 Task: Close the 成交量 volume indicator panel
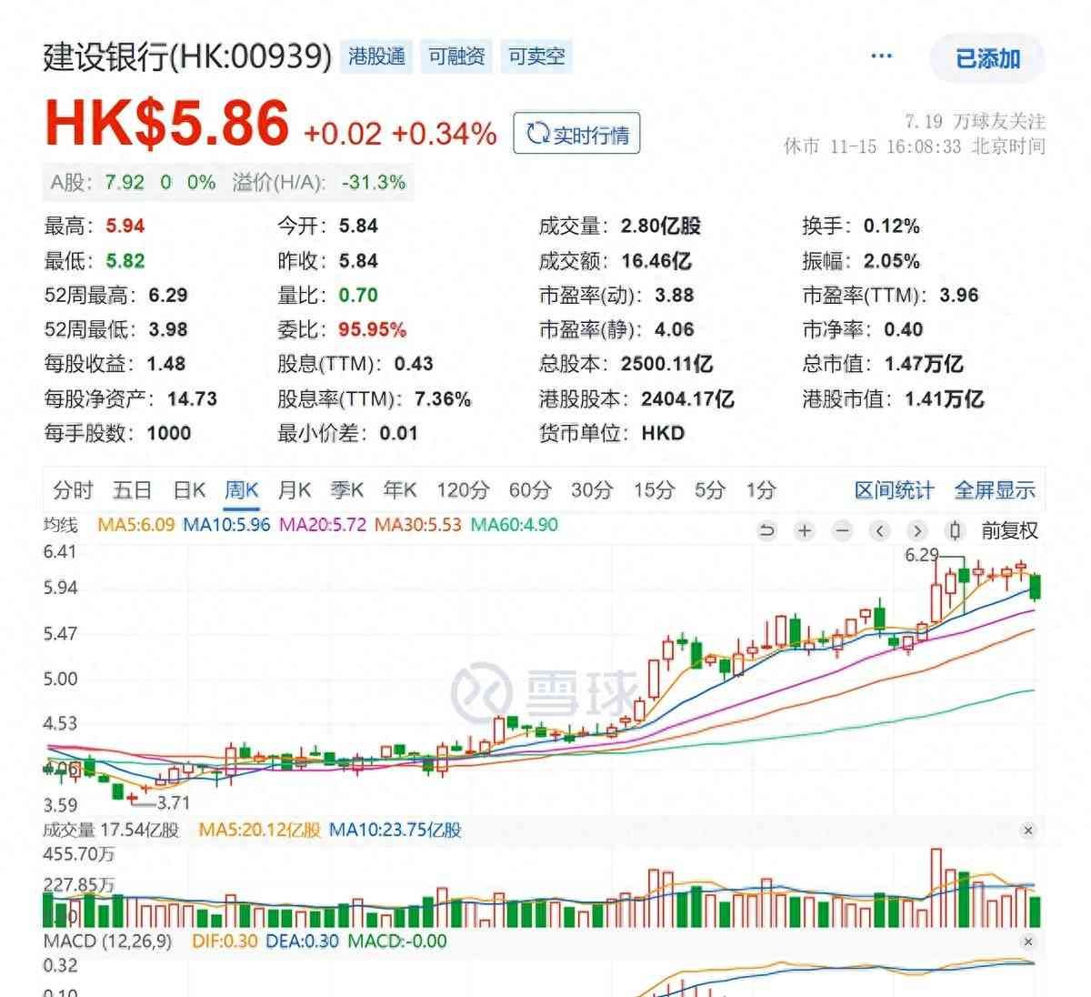(x=1028, y=831)
